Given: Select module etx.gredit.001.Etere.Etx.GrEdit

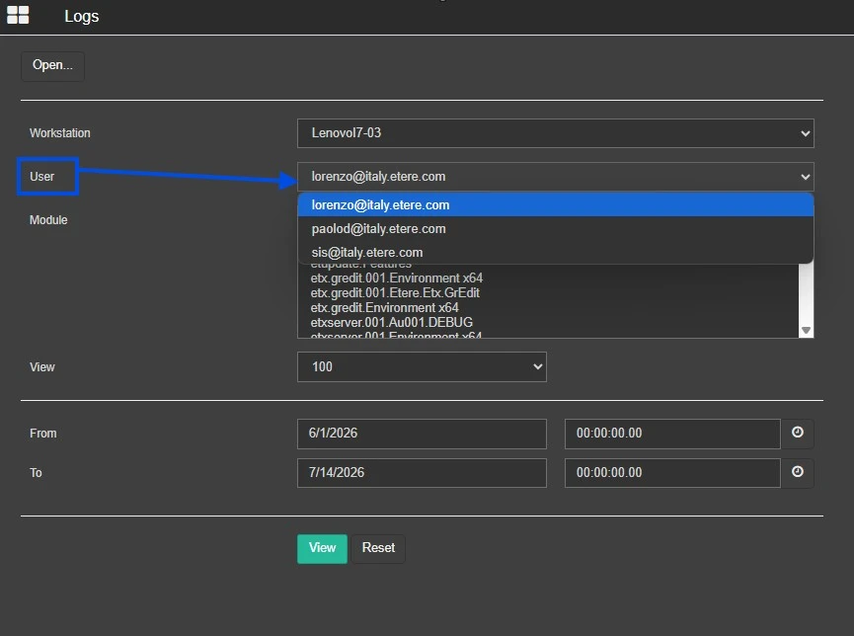Looking at the screenshot, I should 395,292.
